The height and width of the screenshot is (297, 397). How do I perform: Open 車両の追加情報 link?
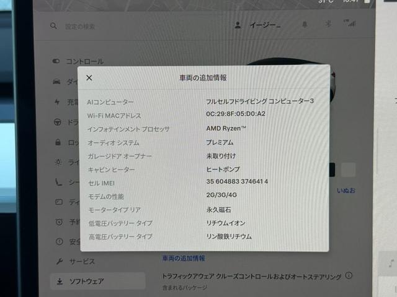point(184,258)
